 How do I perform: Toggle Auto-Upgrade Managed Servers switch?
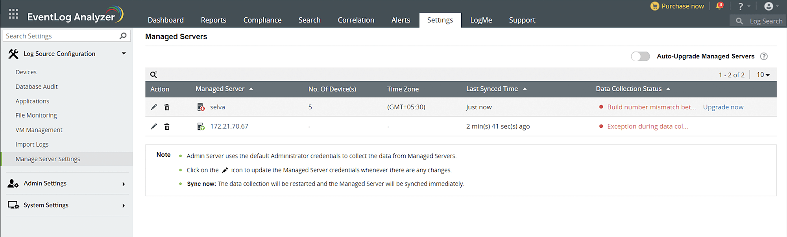click(640, 56)
